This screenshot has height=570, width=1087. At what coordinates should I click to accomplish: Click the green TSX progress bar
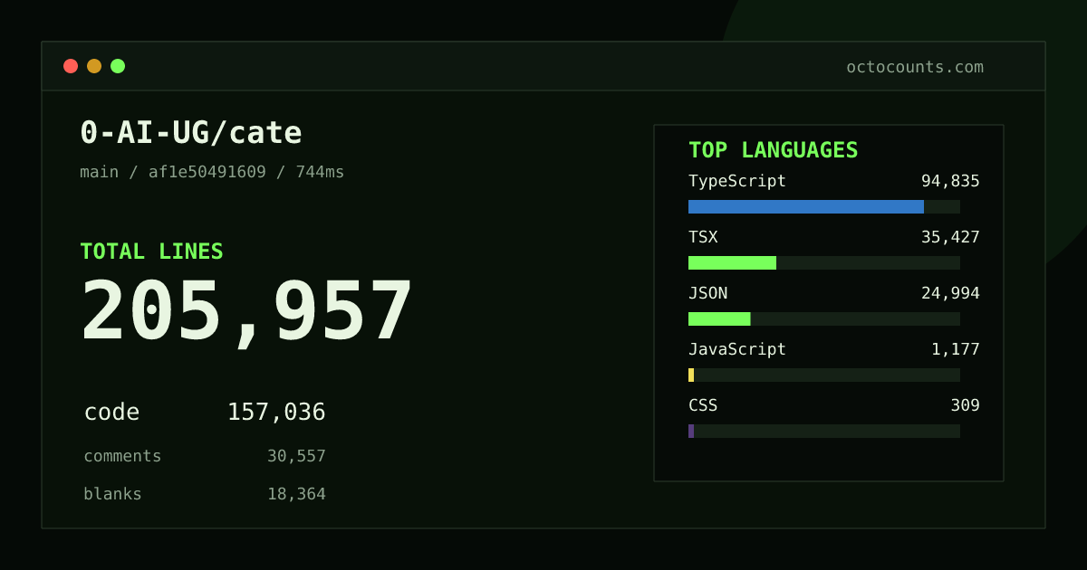(x=732, y=262)
